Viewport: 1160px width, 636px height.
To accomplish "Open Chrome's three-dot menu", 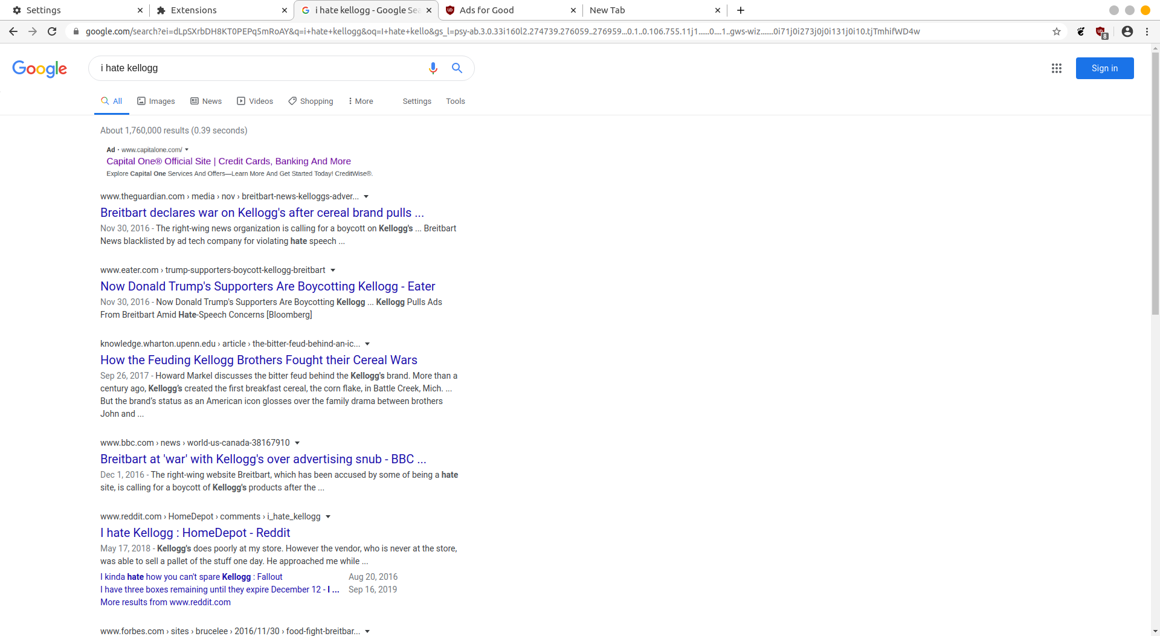I will coord(1147,31).
